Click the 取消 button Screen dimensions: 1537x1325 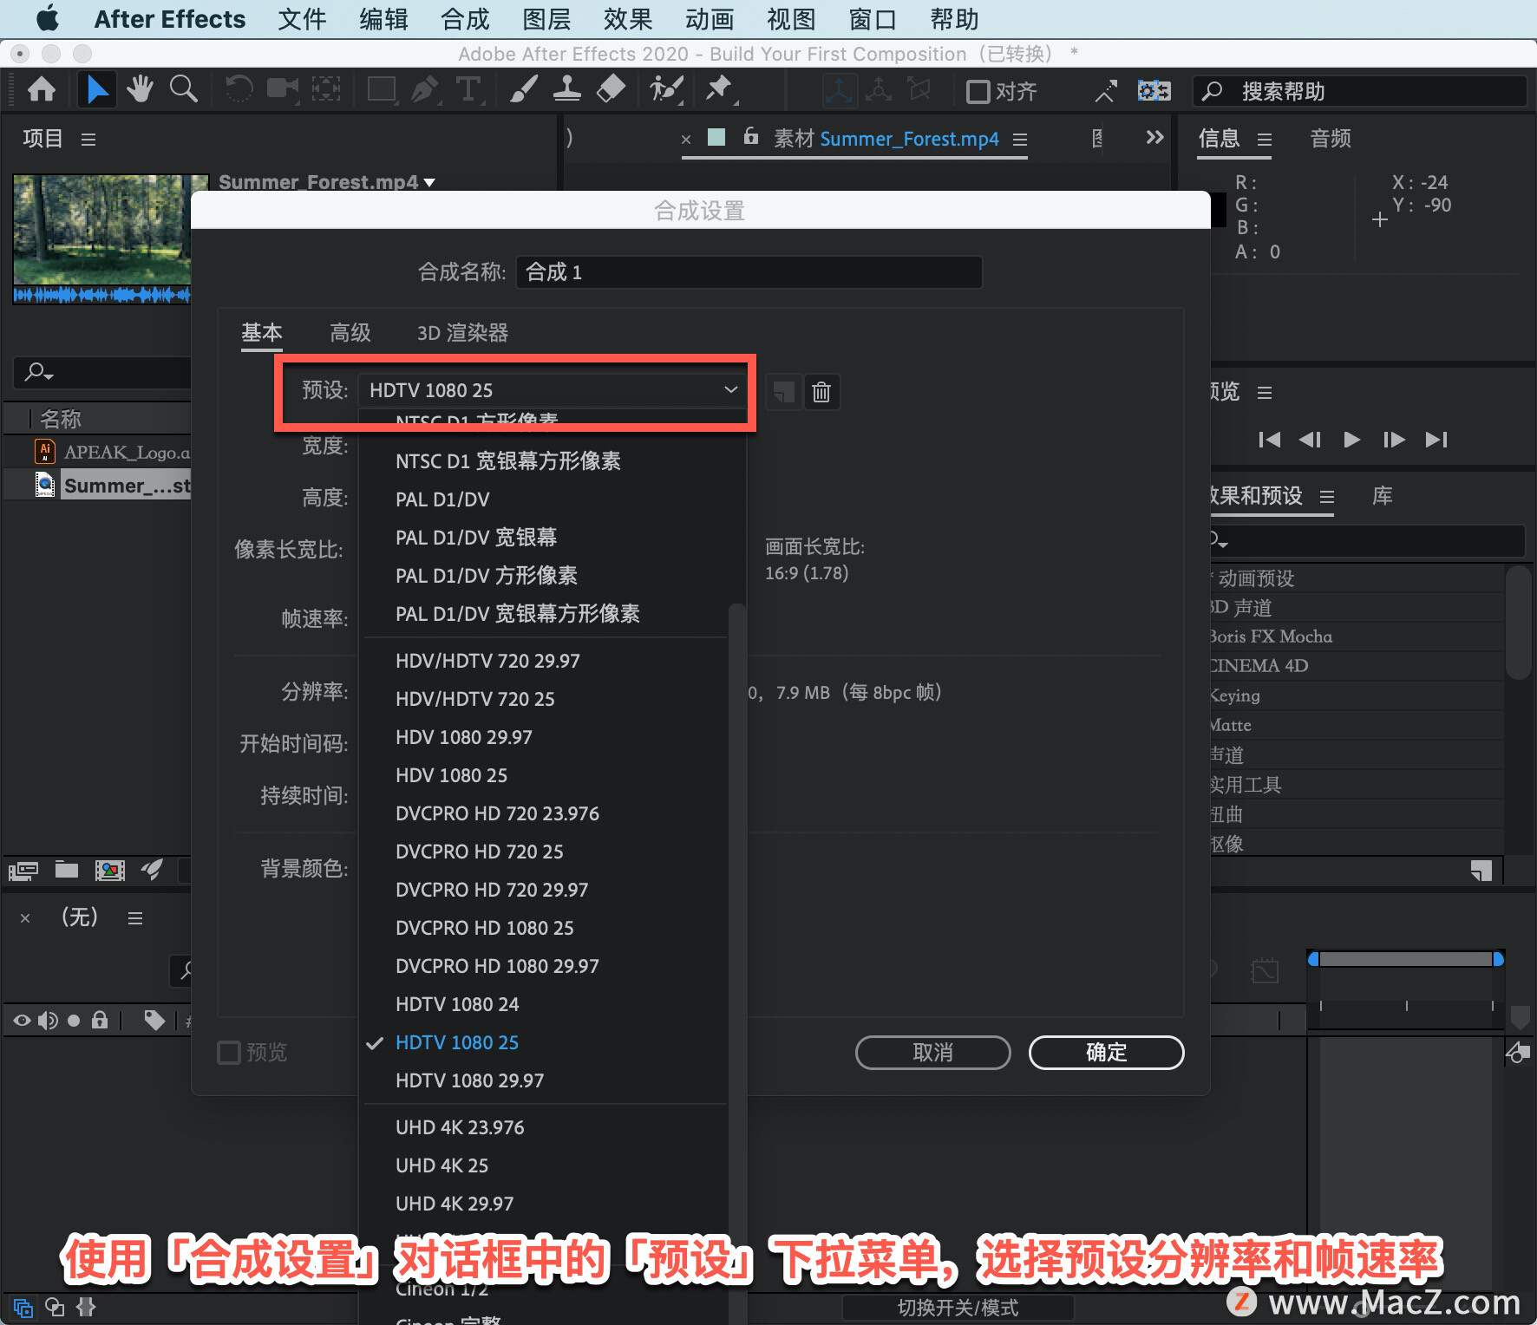point(932,1053)
